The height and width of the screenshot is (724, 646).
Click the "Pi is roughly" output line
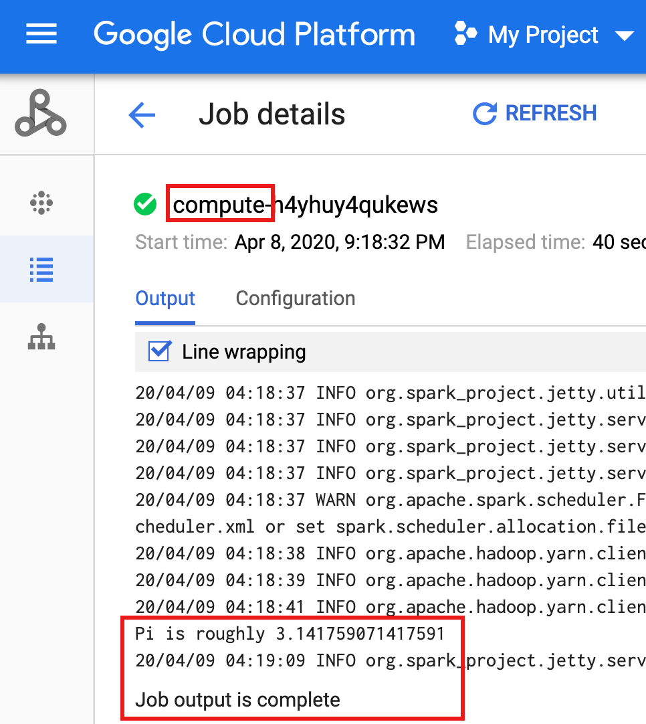point(290,633)
